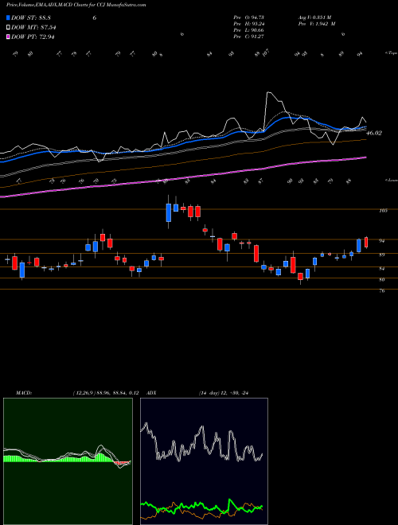
Task: Click the 76 price axis label
Action: pyautogui.click(x=381, y=291)
